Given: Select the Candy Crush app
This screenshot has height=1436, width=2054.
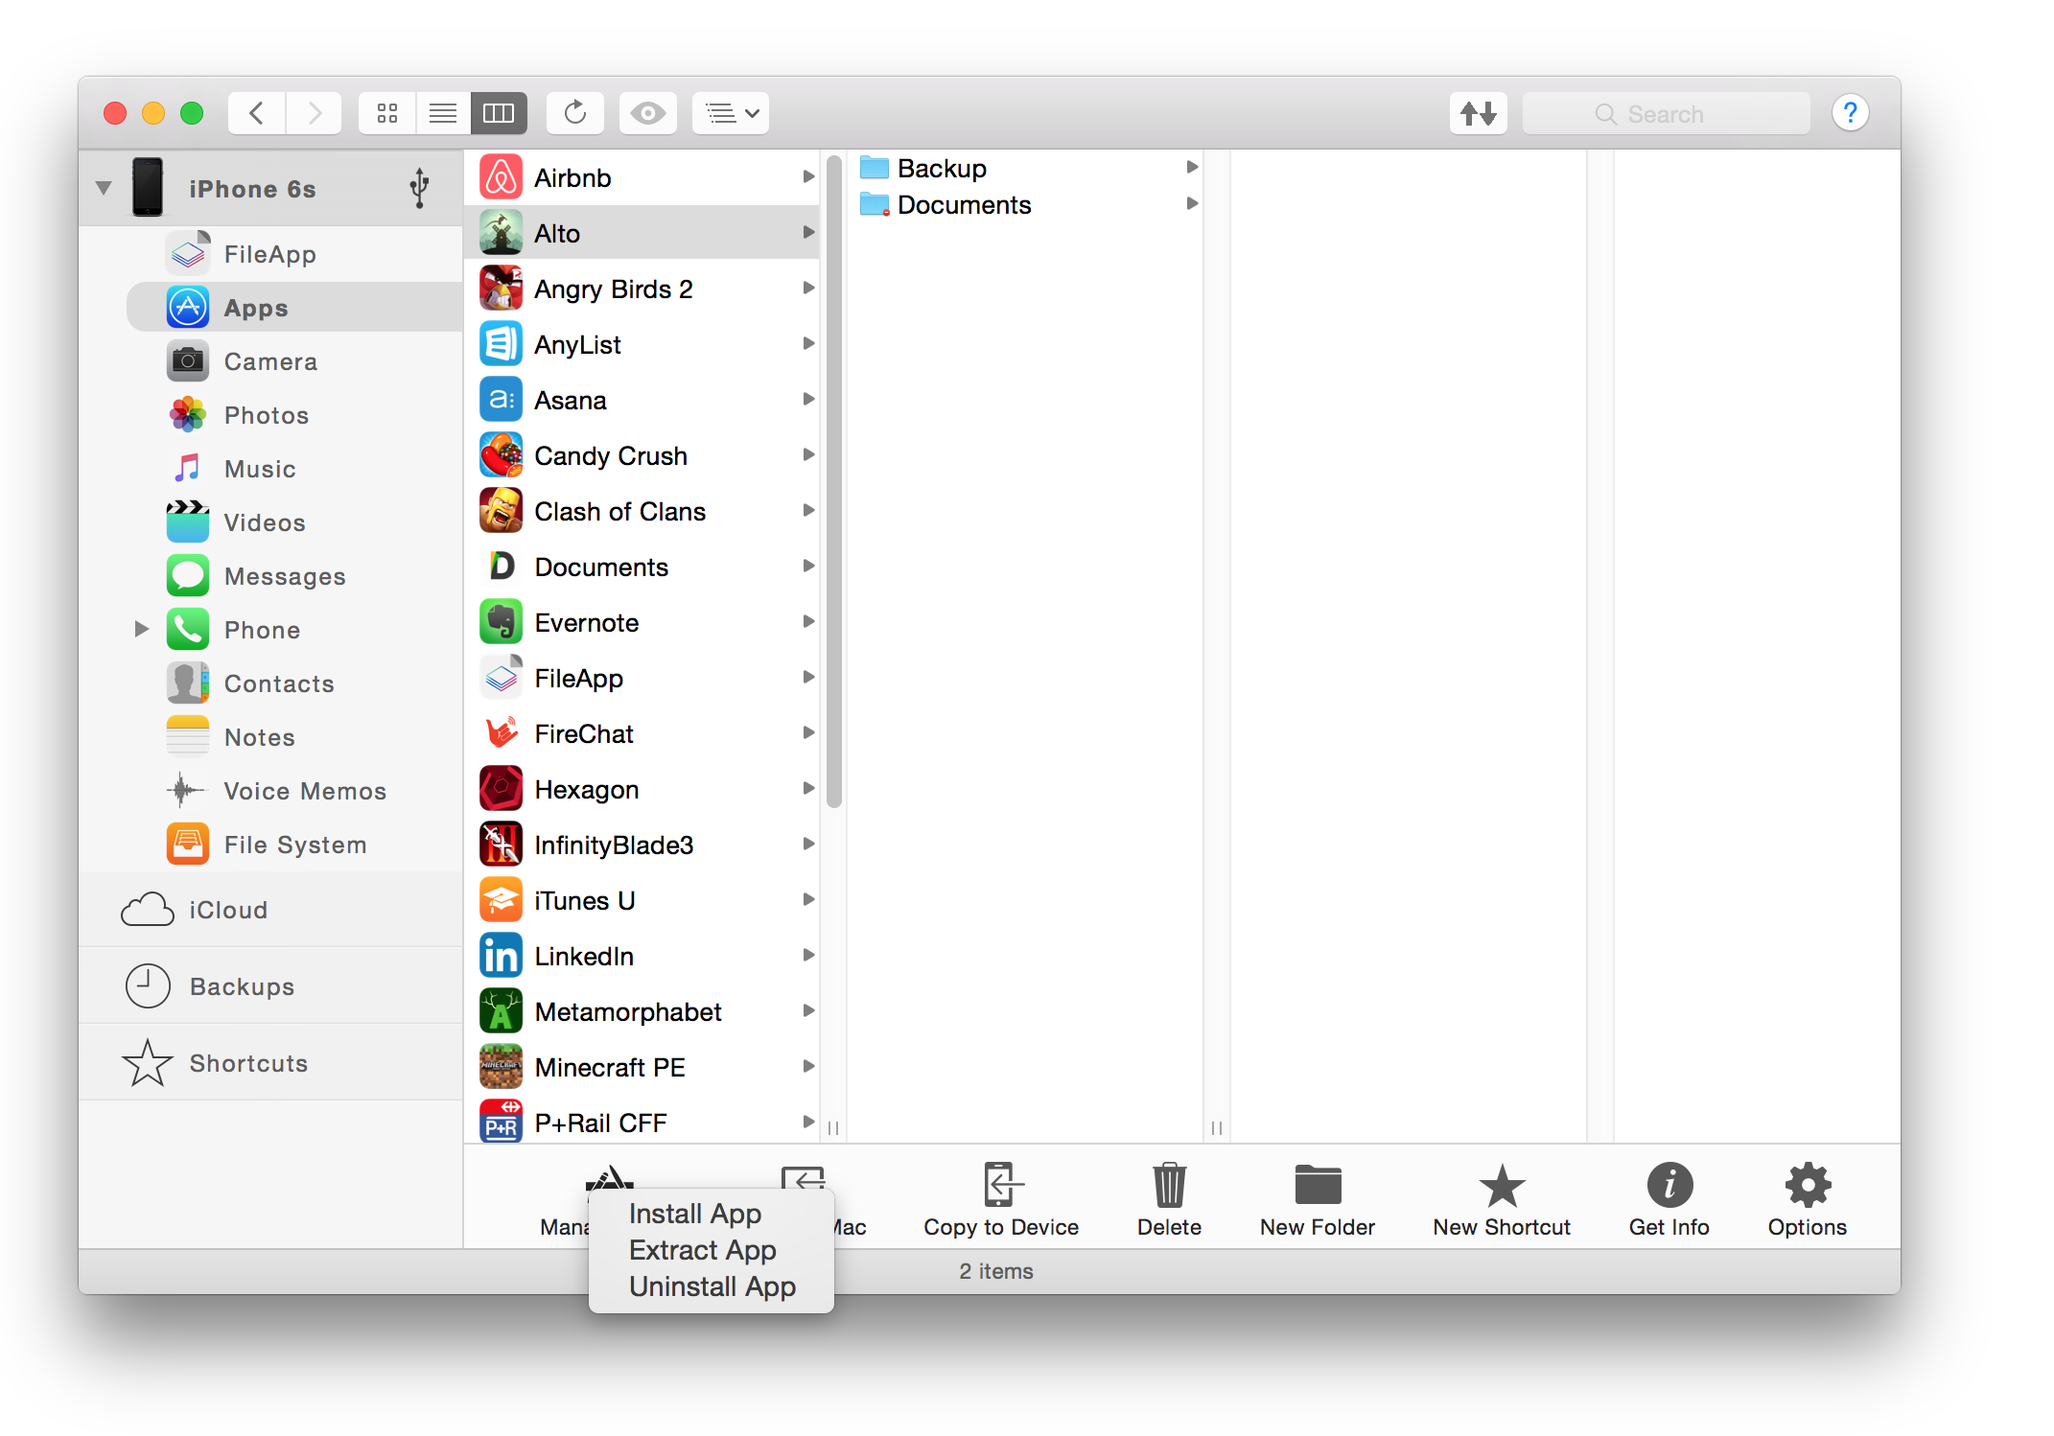Looking at the screenshot, I should click(x=642, y=455).
